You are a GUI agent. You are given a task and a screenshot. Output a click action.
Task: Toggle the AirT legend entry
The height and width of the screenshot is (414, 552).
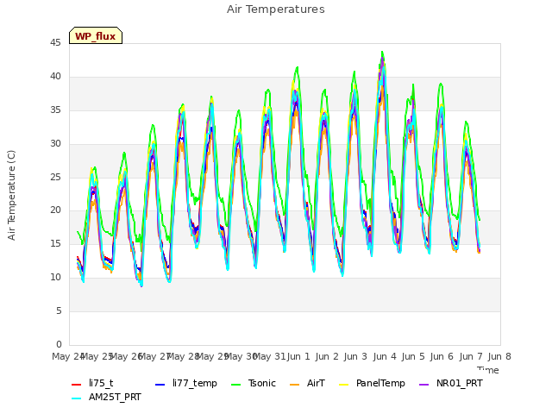[307, 383]
